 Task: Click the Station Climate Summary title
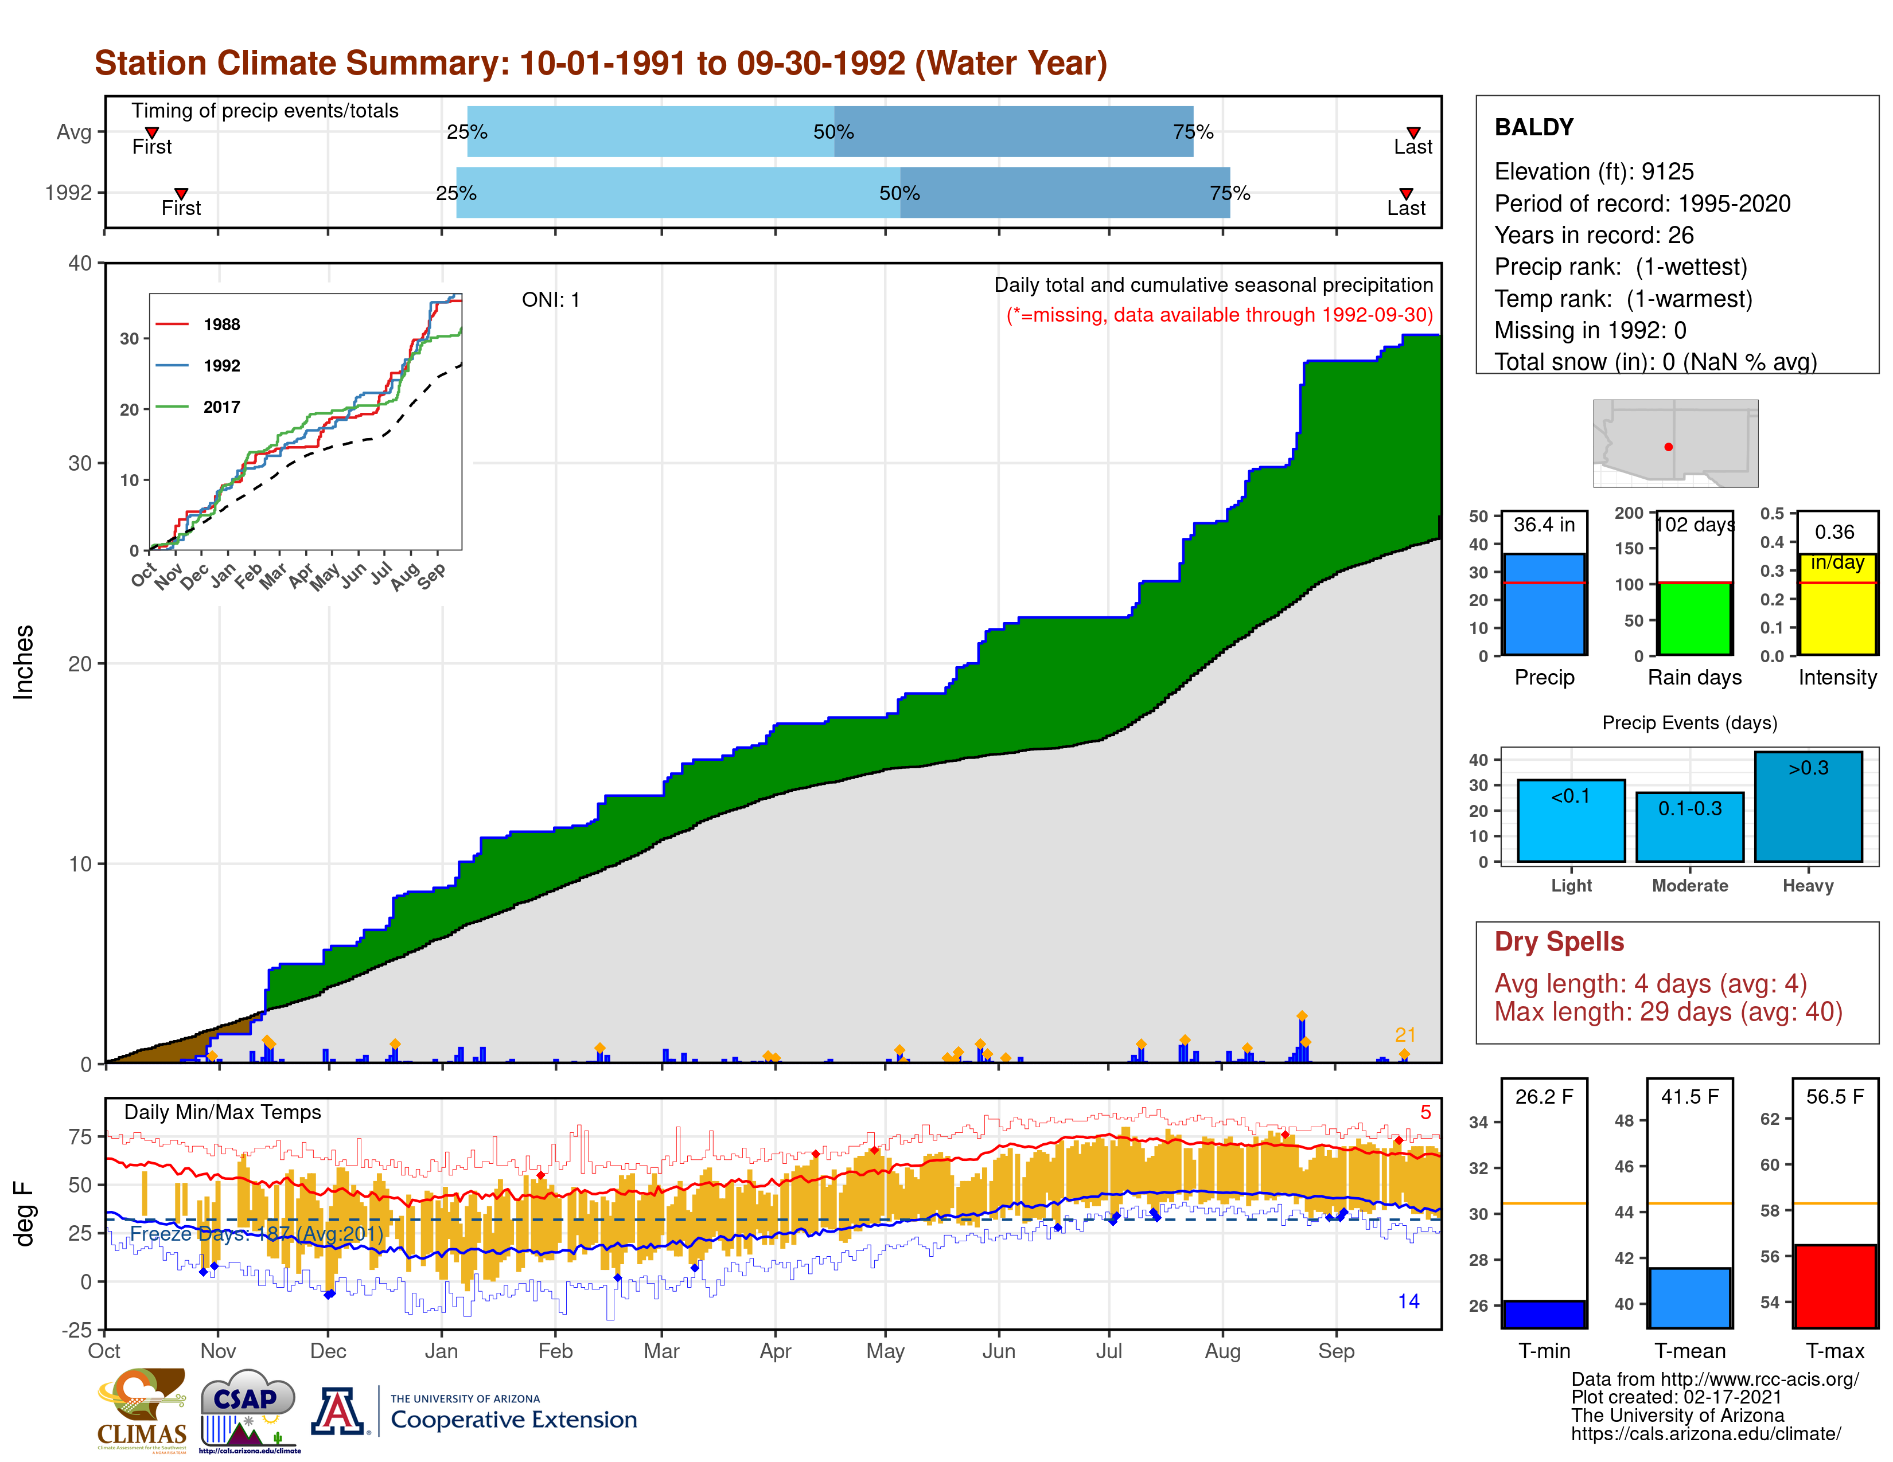[601, 63]
